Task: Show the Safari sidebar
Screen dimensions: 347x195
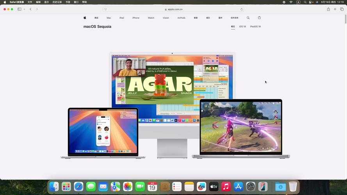Action: click(20, 9)
